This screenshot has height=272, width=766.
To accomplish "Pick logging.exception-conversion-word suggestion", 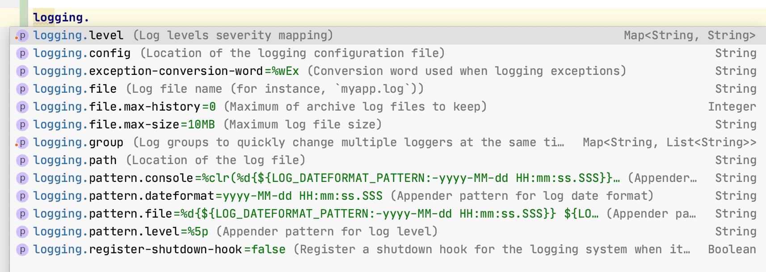I will point(387,71).
